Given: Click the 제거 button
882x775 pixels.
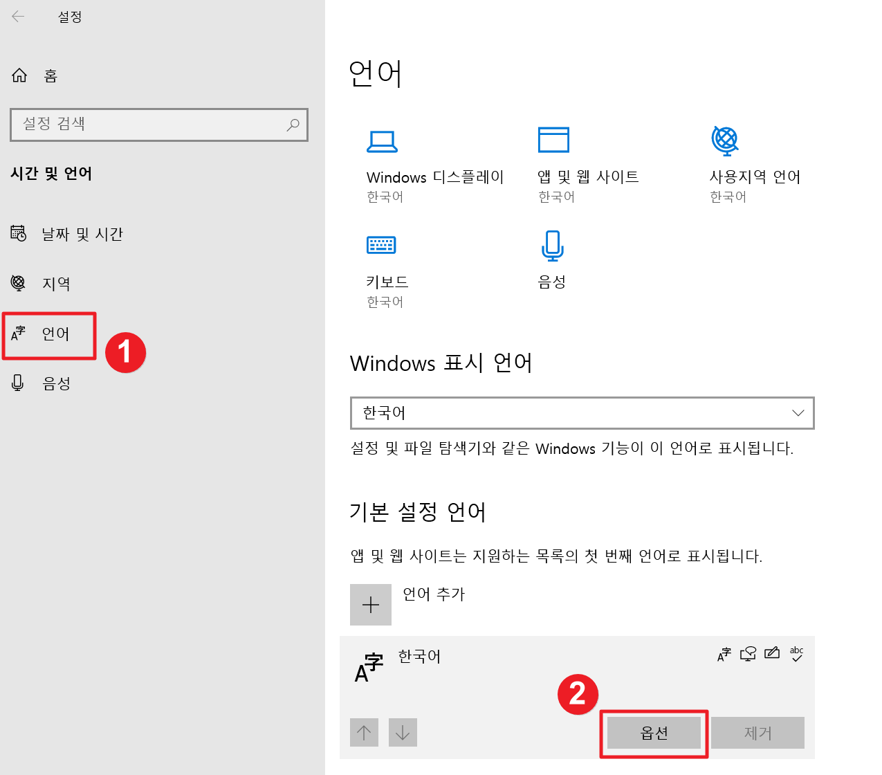Looking at the screenshot, I should point(758,733).
